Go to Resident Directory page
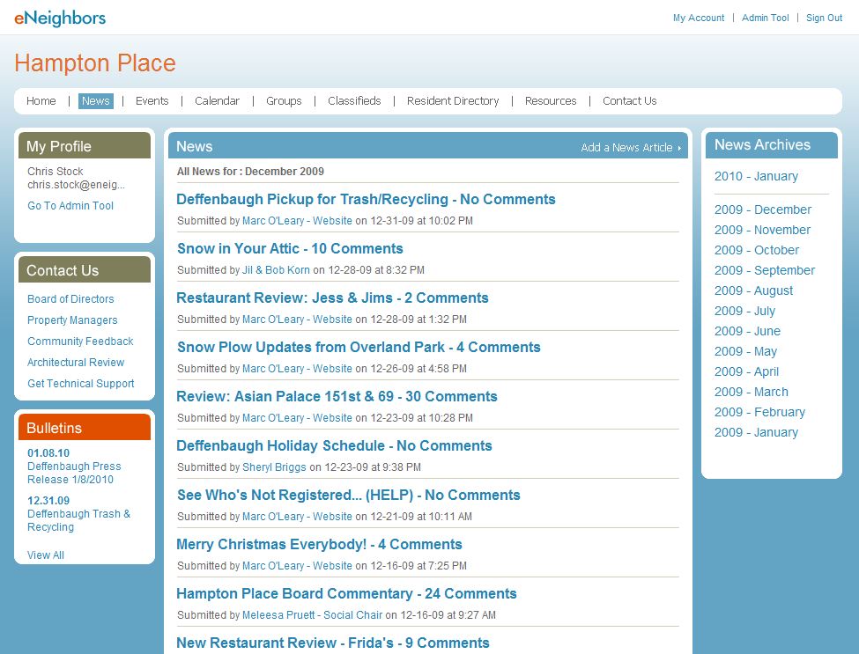859x654 pixels. [x=453, y=101]
